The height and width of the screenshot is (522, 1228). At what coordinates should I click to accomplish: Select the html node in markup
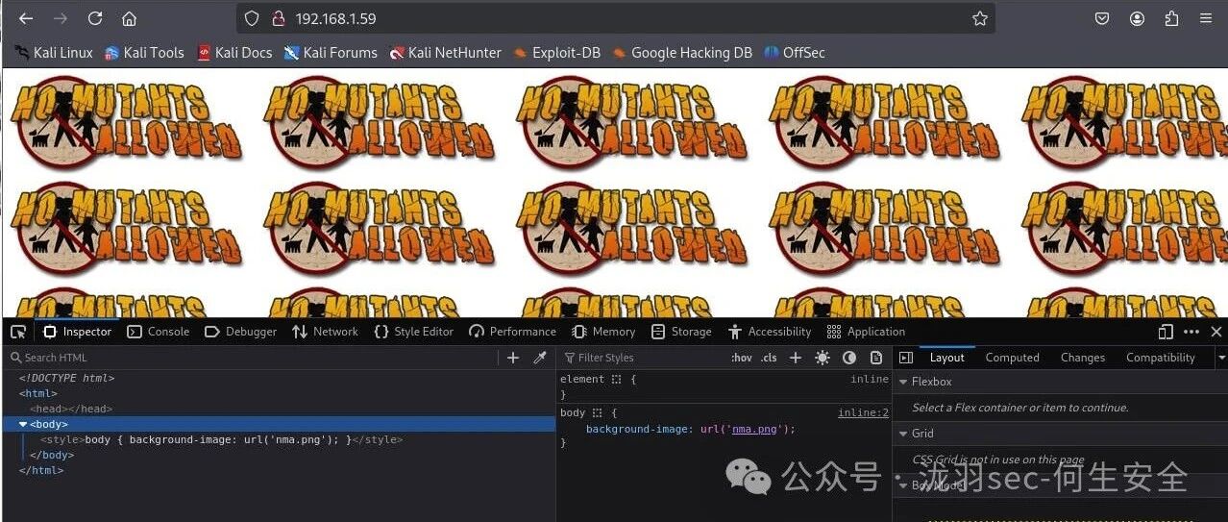[x=38, y=393]
